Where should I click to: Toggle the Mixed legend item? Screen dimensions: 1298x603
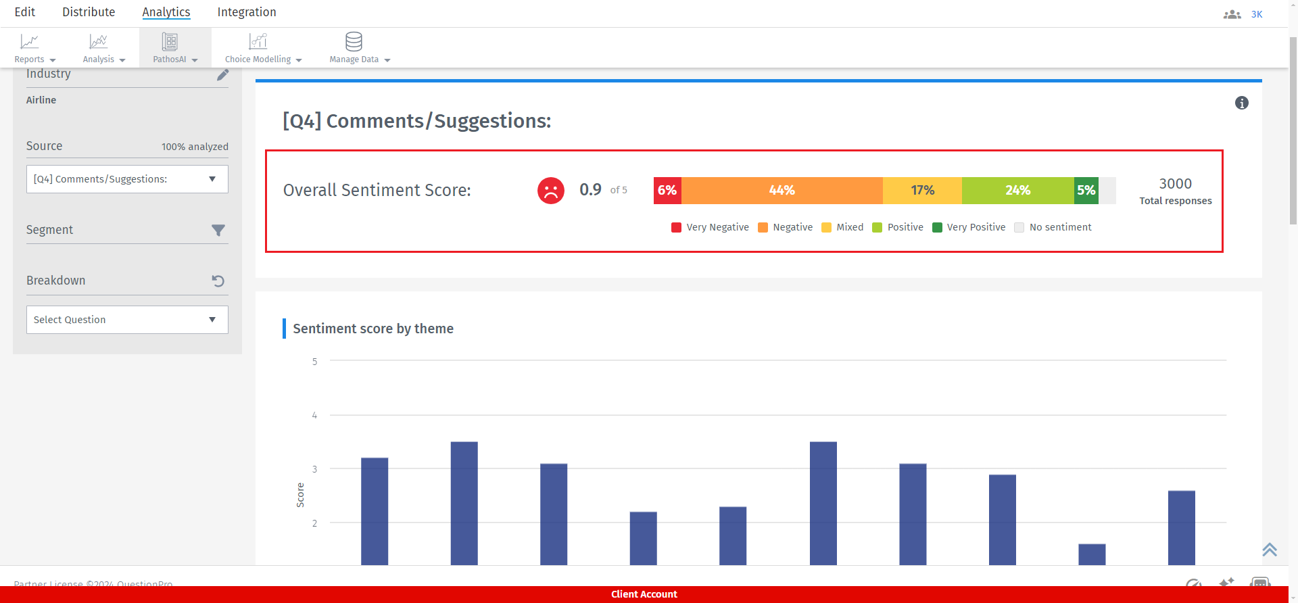click(x=842, y=227)
